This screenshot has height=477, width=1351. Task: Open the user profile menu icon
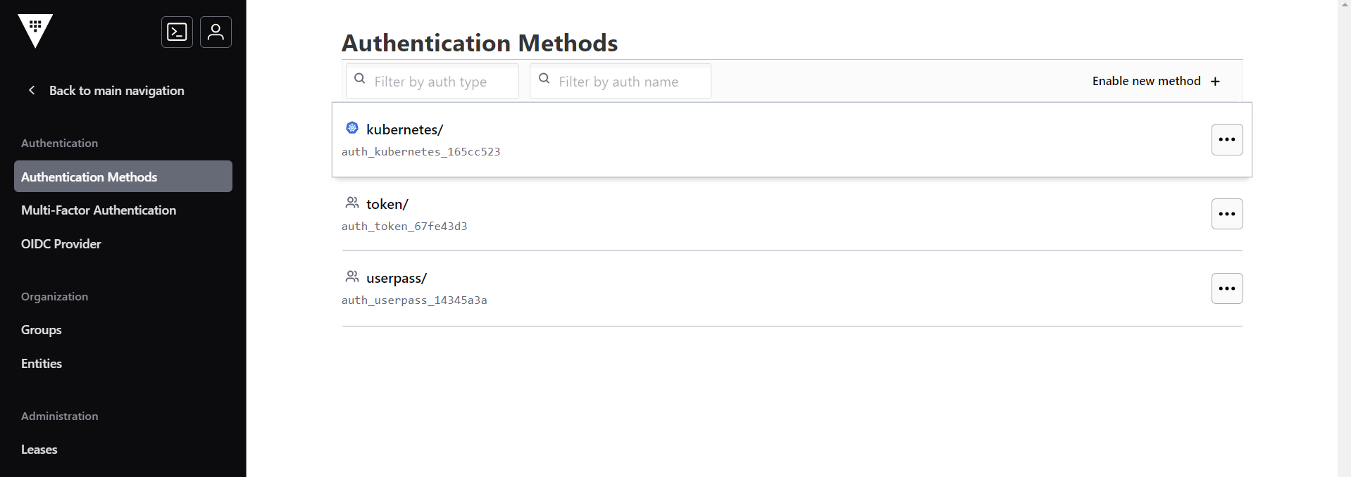pyautogui.click(x=216, y=32)
